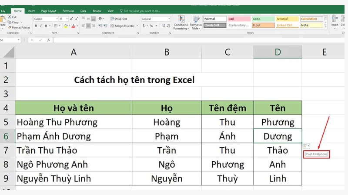
Task: Click the Insert Function fx icon
Action: click(48, 40)
